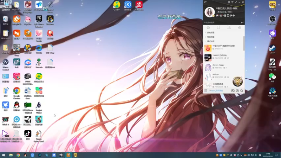The width and height of the screenshot is (281, 158).
Task: Select the Raft game desktop icon
Action: pos(17,64)
